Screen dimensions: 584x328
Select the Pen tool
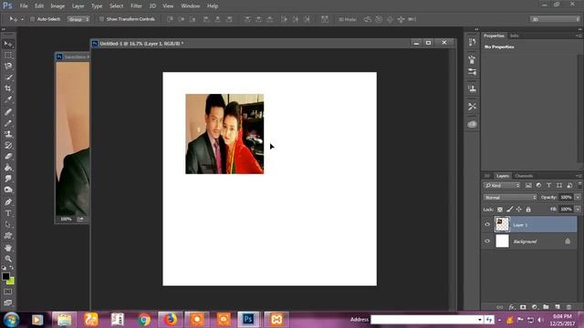(8, 202)
